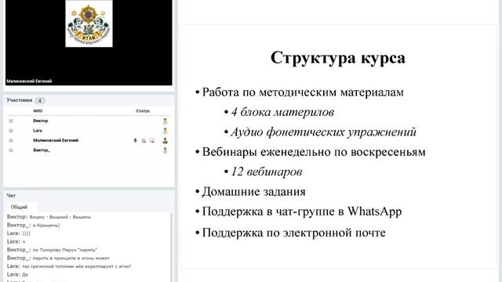Click bullet 'Работа по методическим материалам'
This screenshot has height=282, width=502.
click(x=303, y=92)
